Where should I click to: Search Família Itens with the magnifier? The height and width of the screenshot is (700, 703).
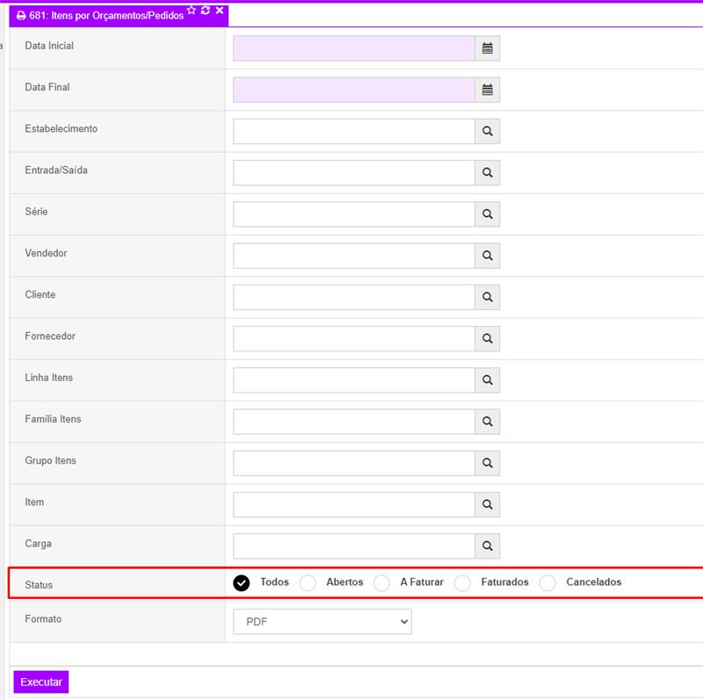pyautogui.click(x=488, y=422)
